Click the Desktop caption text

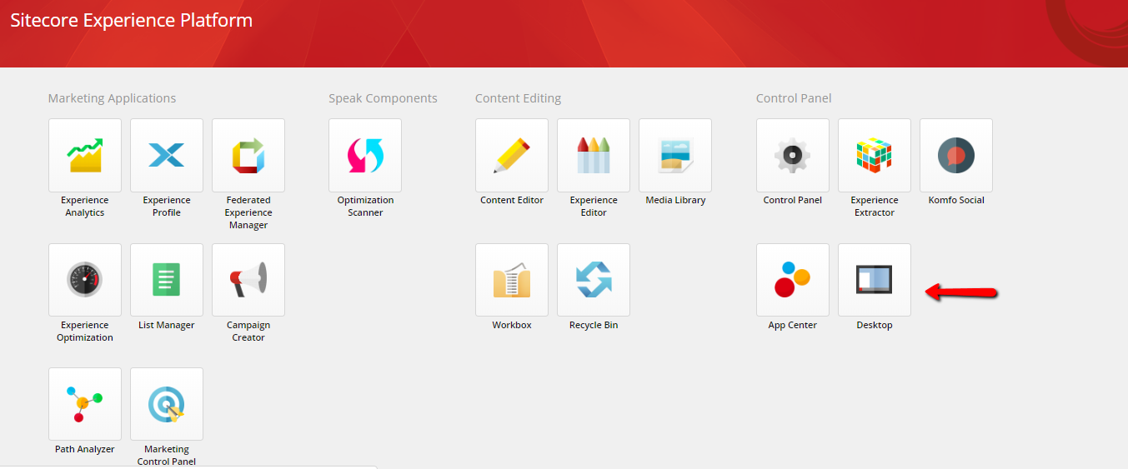tap(875, 325)
